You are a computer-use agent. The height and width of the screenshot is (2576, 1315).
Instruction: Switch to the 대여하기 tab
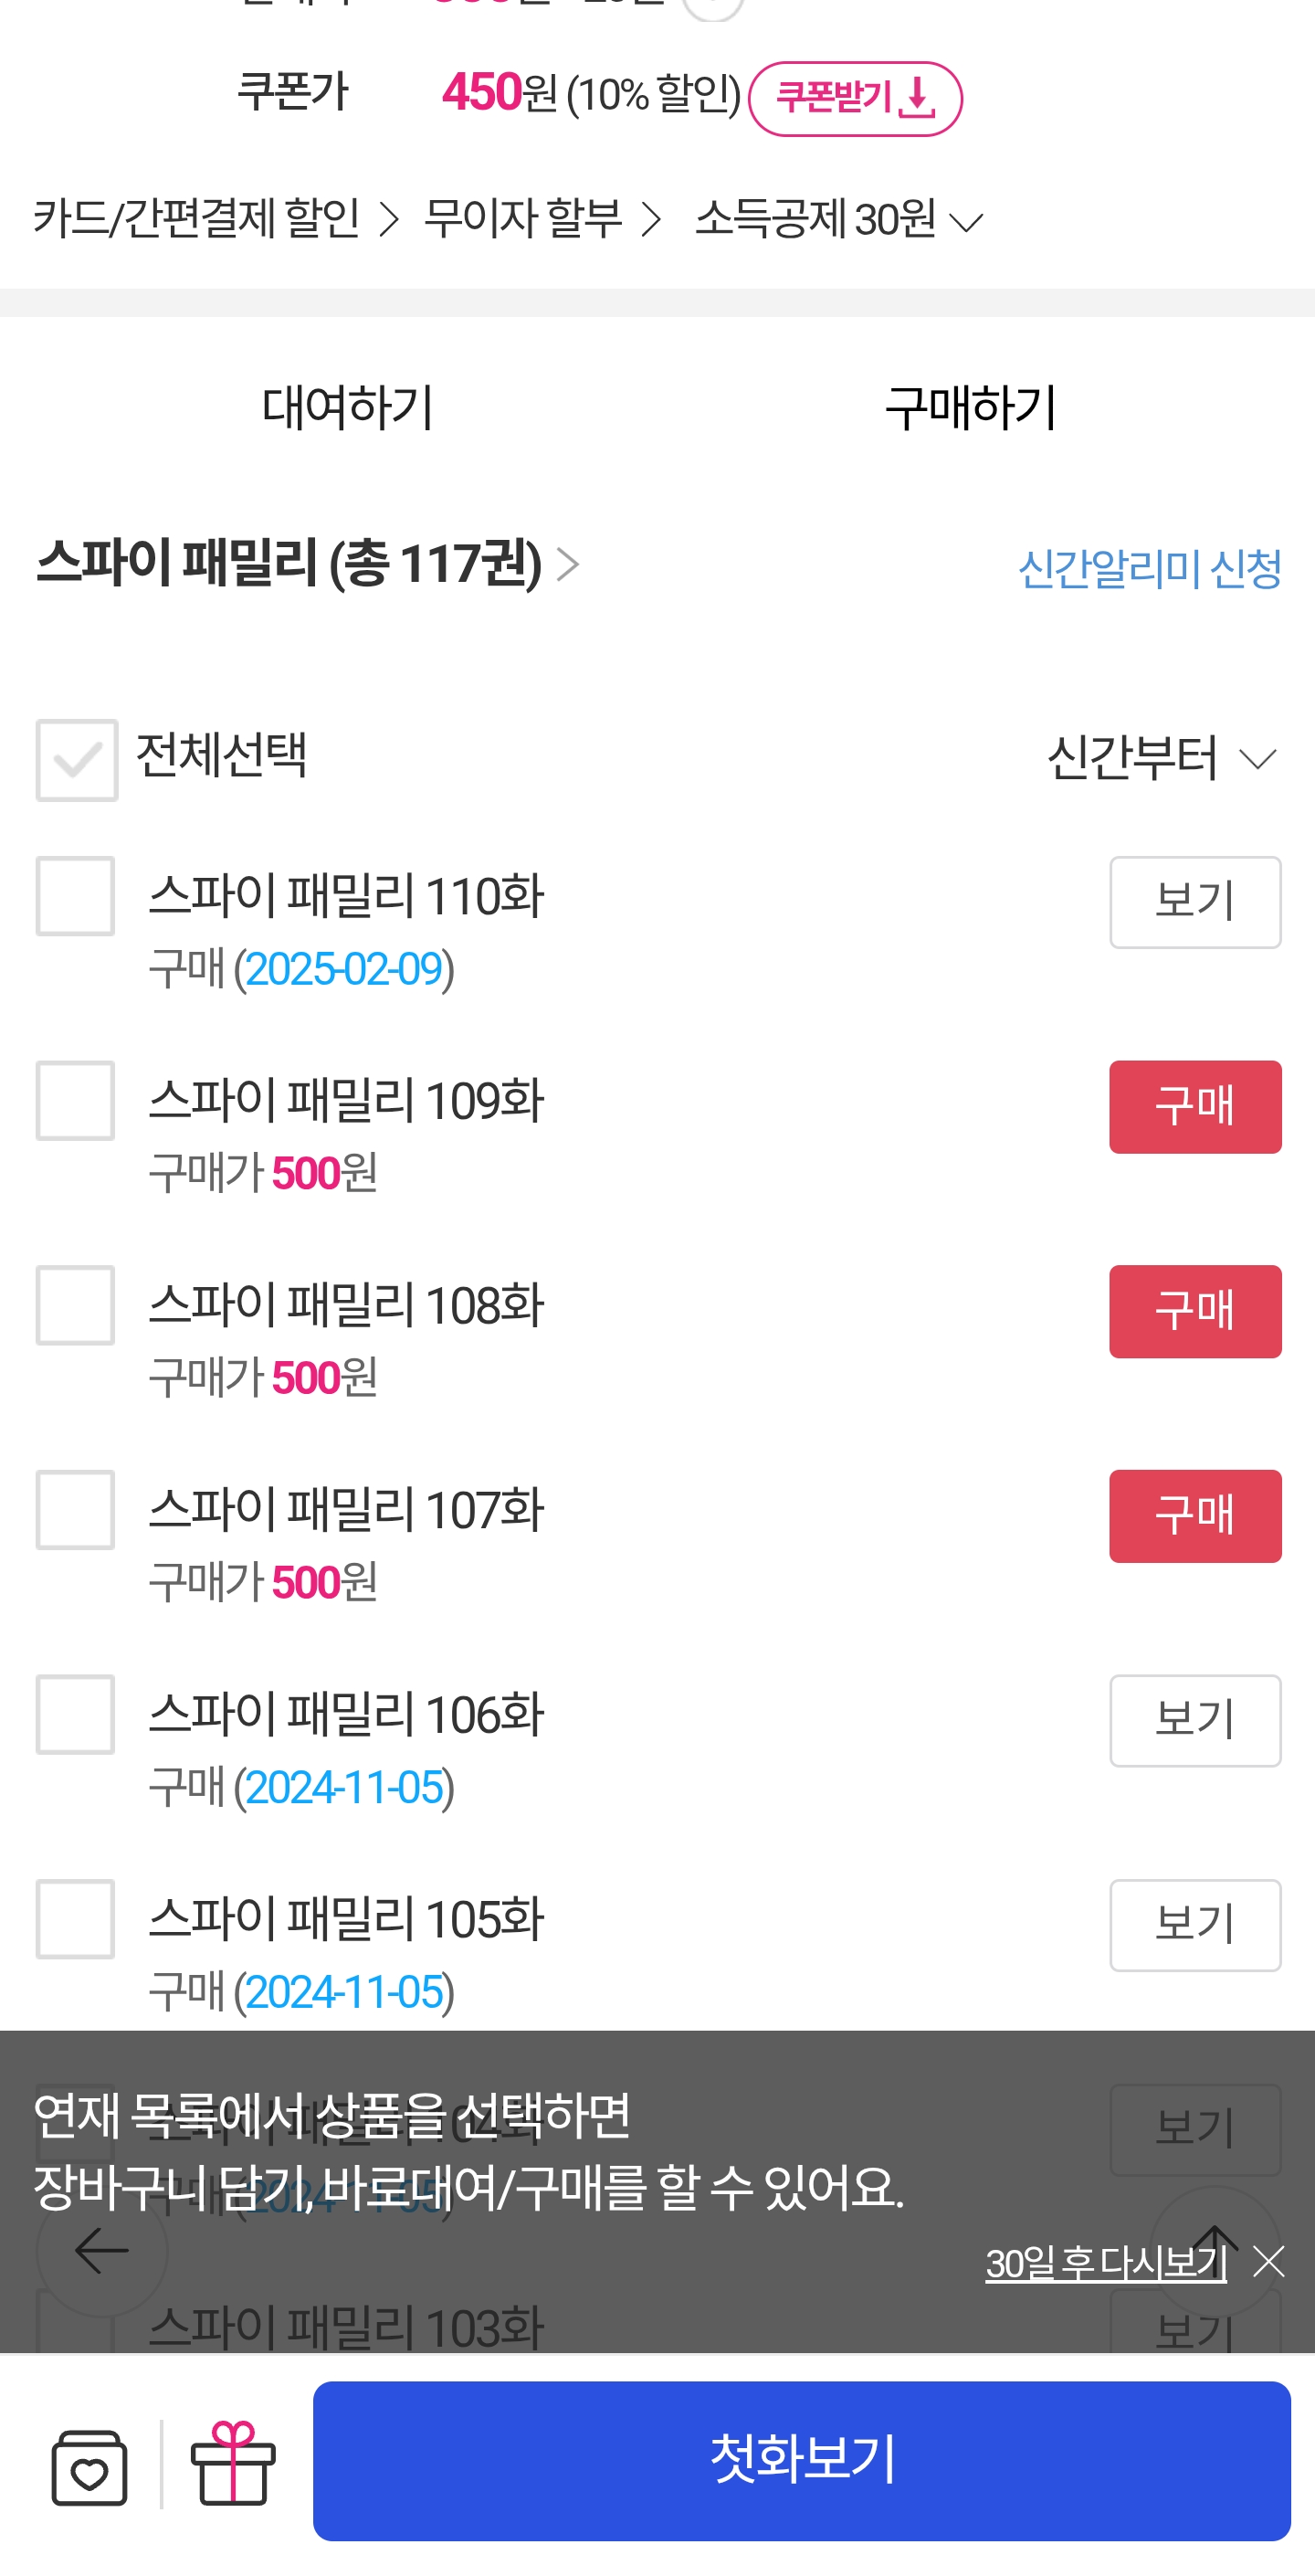(x=347, y=407)
